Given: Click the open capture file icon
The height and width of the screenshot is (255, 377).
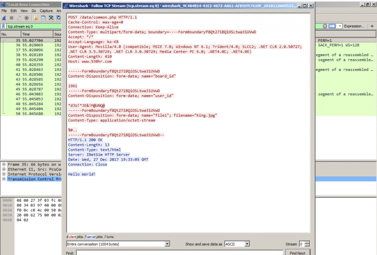Looking at the screenshot, I should pyautogui.click(x=43, y=18).
